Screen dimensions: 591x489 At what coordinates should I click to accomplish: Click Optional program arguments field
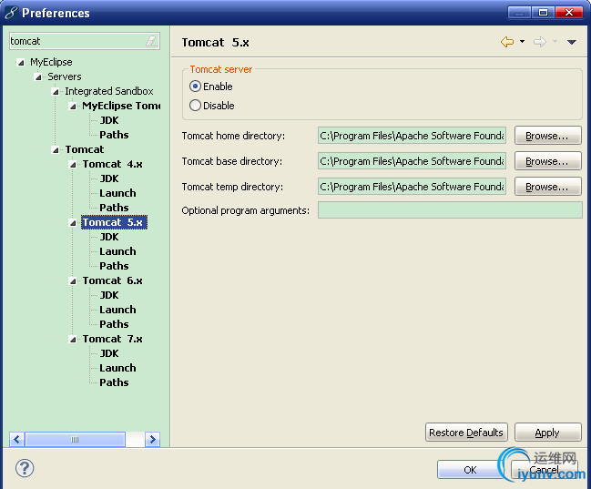(x=450, y=210)
